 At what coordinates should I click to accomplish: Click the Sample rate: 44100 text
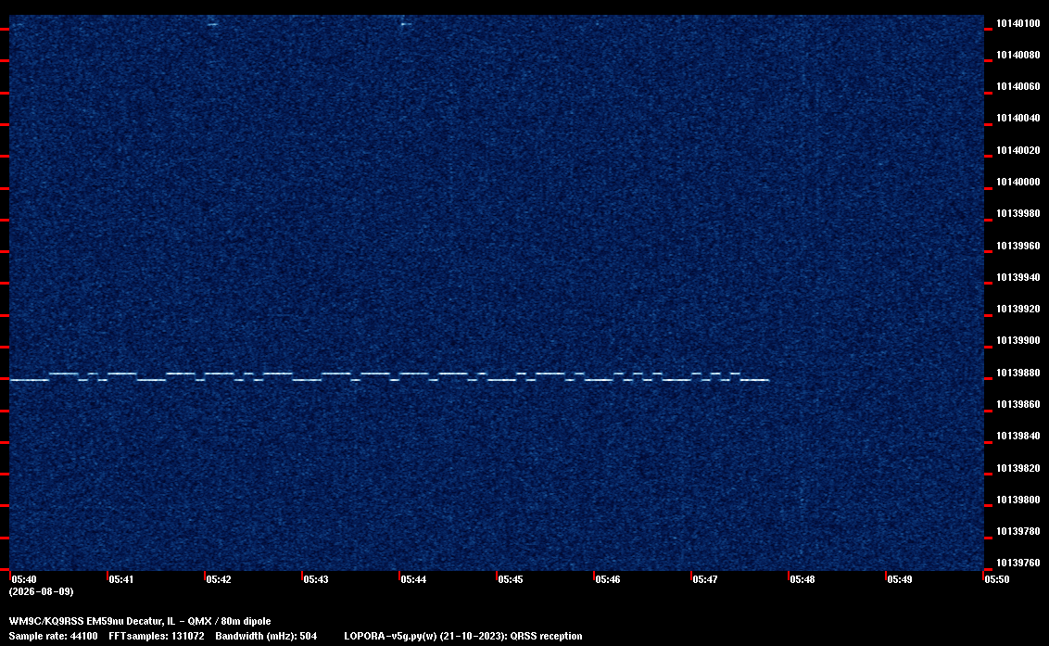[53, 636]
